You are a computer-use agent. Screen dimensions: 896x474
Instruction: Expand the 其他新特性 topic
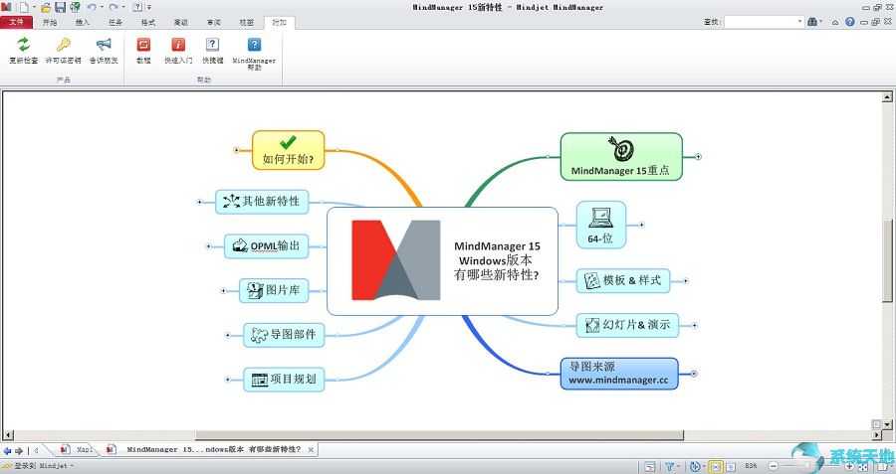[x=199, y=202]
